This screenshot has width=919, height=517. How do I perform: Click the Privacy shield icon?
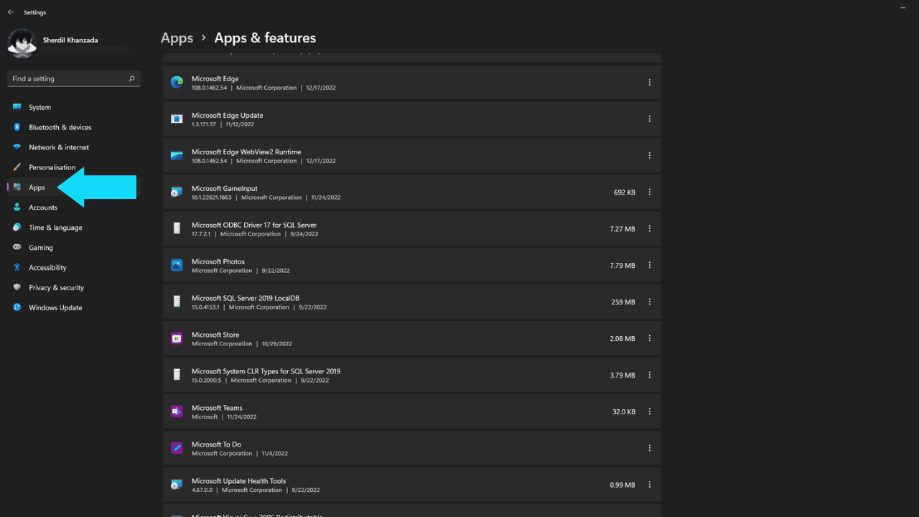[x=17, y=288]
